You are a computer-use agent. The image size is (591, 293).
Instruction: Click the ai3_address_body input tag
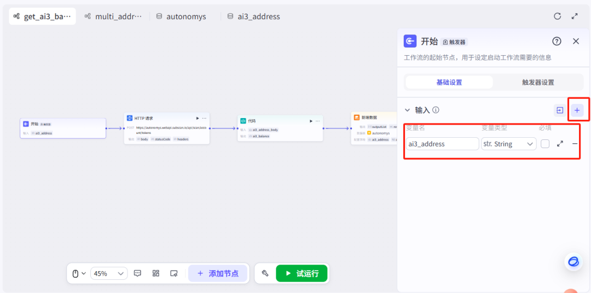263,130
